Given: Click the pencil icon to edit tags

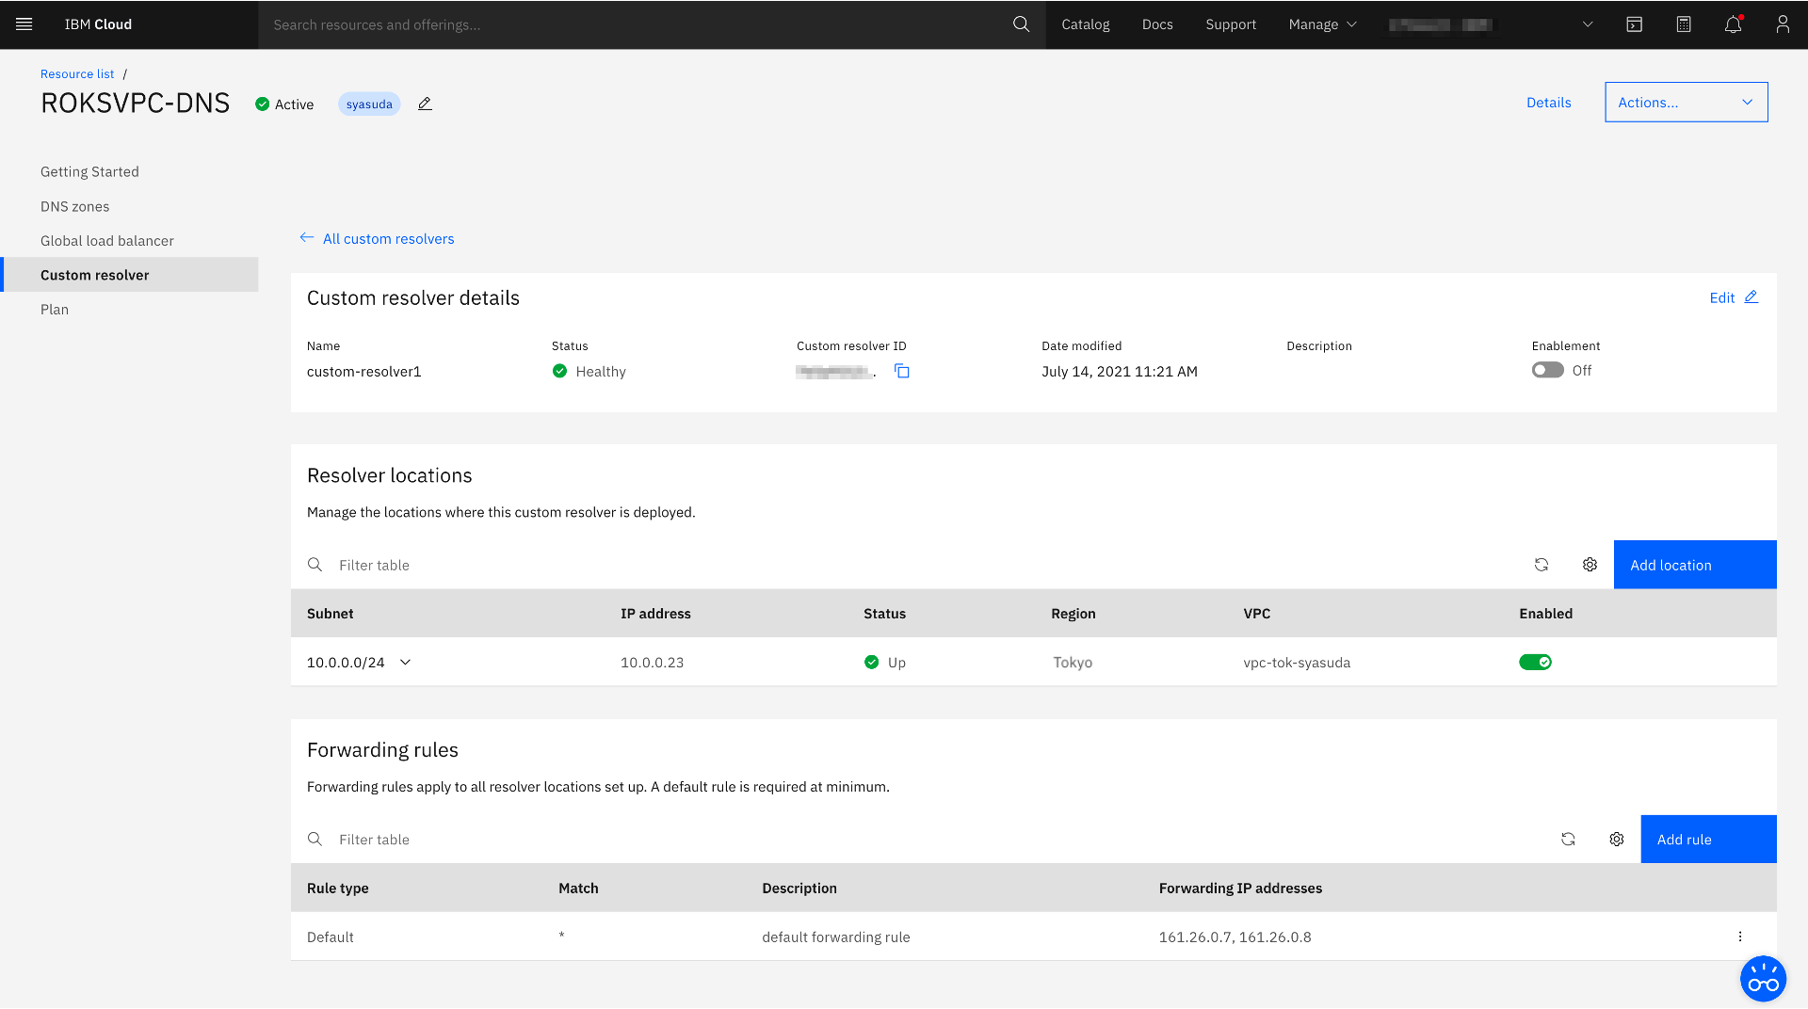Looking at the screenshot, I should point(425,104).
